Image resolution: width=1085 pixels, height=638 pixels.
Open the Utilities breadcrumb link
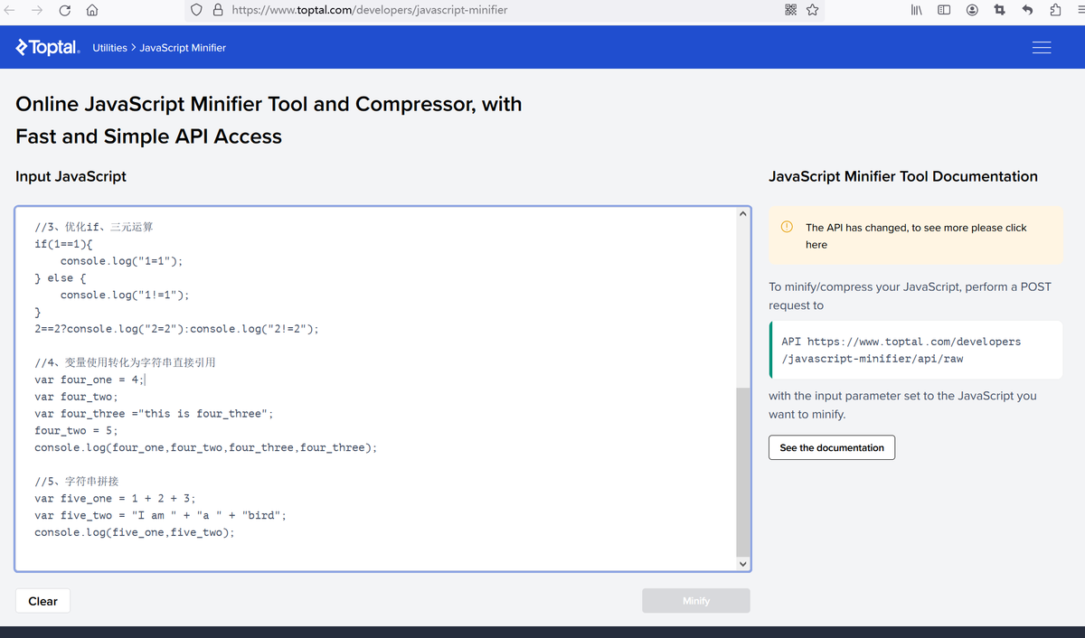click(109, 48)
